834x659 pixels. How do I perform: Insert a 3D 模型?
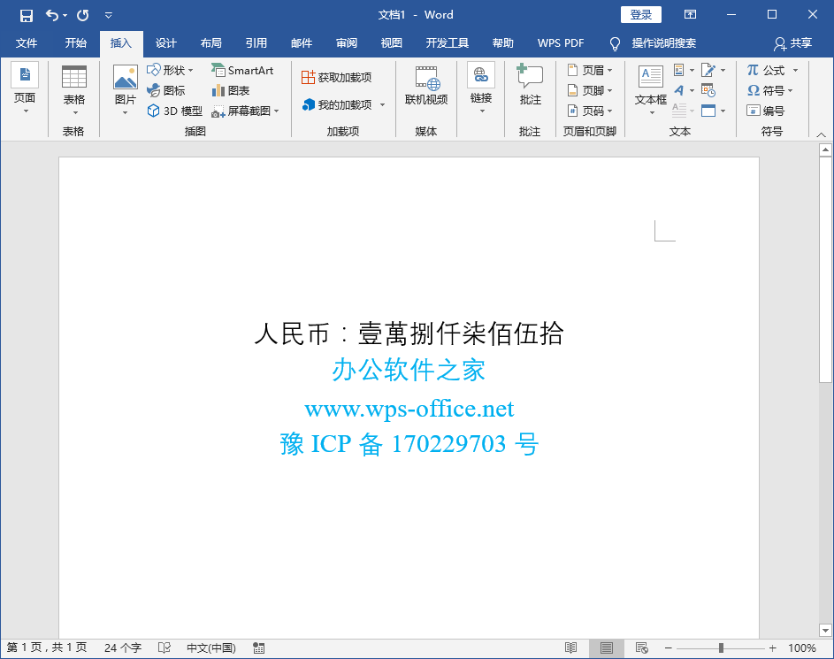pos(175,111)
